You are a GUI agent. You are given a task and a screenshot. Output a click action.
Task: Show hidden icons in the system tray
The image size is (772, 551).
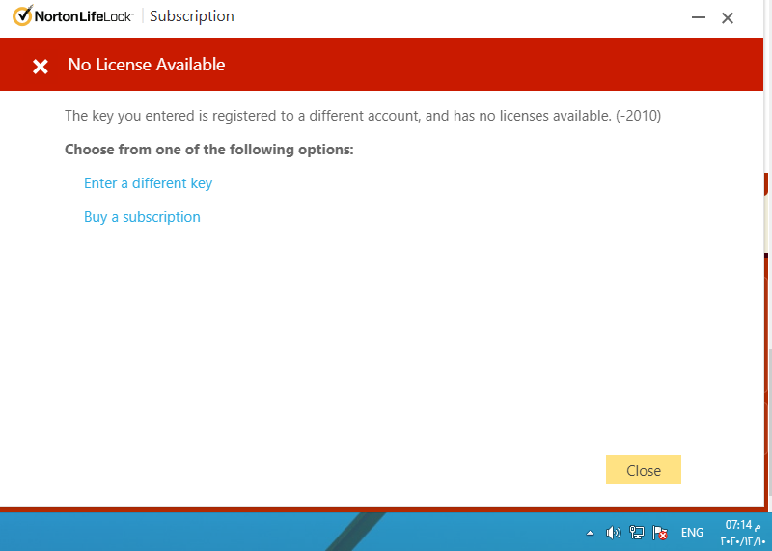point(590,533)
